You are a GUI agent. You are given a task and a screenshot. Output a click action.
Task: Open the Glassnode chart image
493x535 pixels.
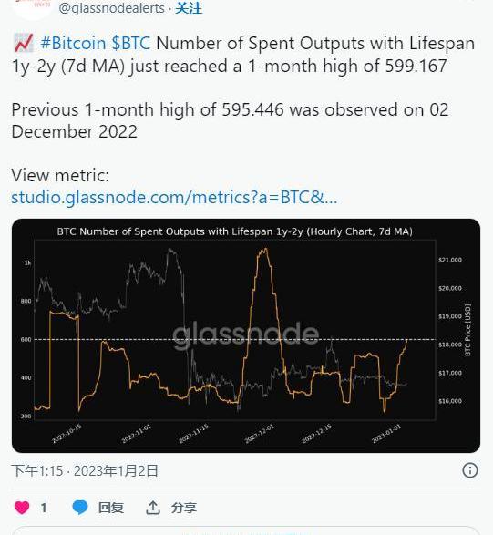point(246,335)
